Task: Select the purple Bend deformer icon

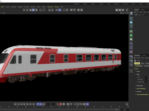Action: point(131,43)
